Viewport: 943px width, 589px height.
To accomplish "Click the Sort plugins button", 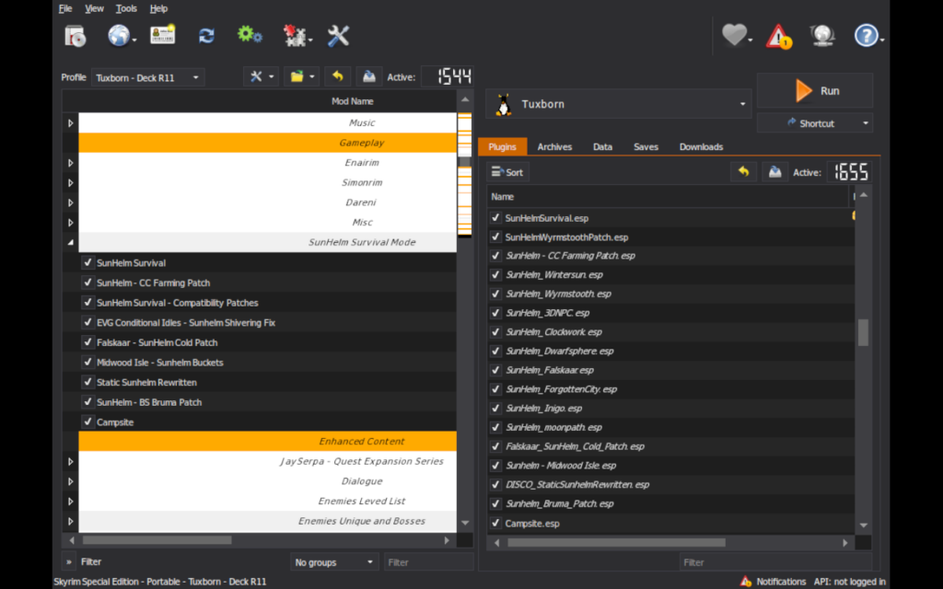I will click(507, 172).
